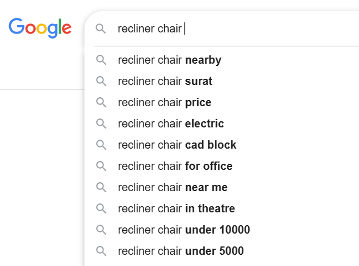Choose the 'recliner chair surat' suggestion
This screenshot has width=359, height=266.
coord(165,81)
